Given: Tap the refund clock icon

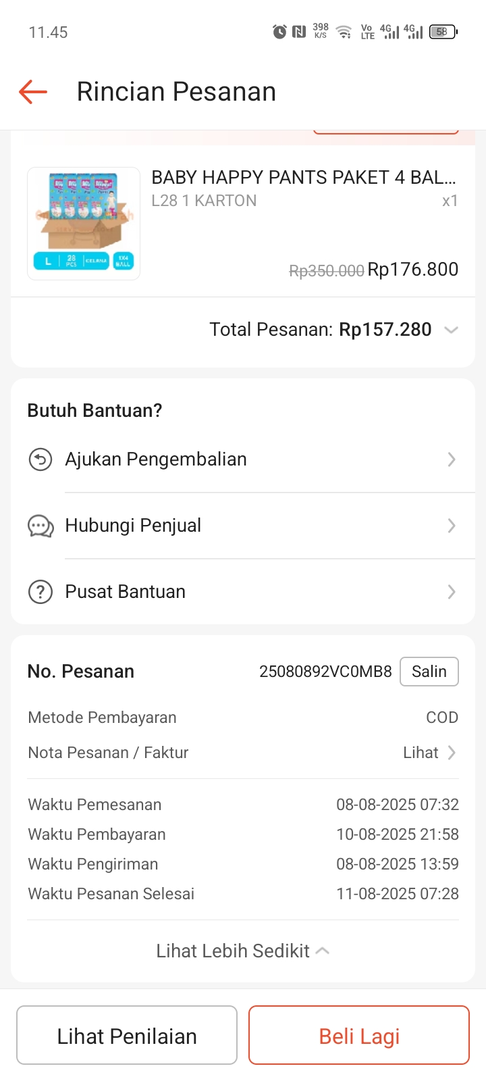Looking at the screenshot, I should (x=40, y=460).
